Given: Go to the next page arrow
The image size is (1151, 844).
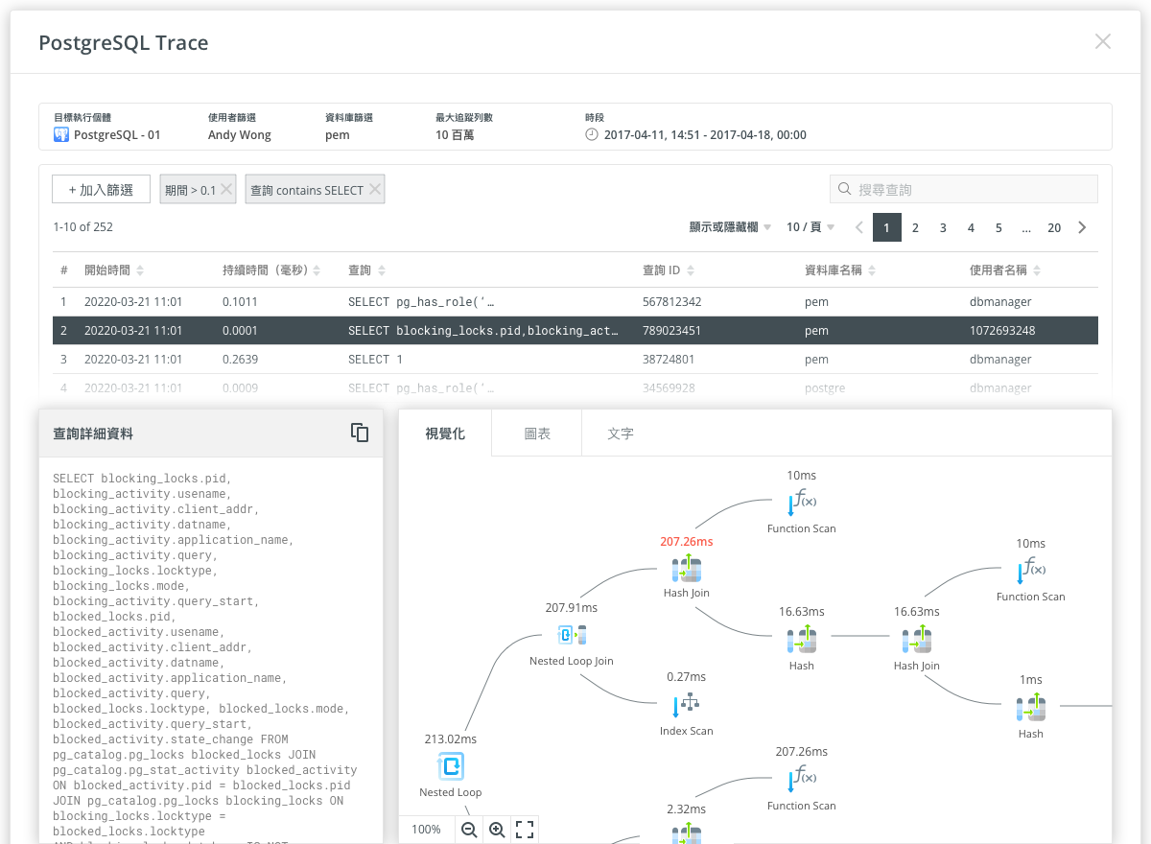Looking at the screenshot, I should point(1082,227).
